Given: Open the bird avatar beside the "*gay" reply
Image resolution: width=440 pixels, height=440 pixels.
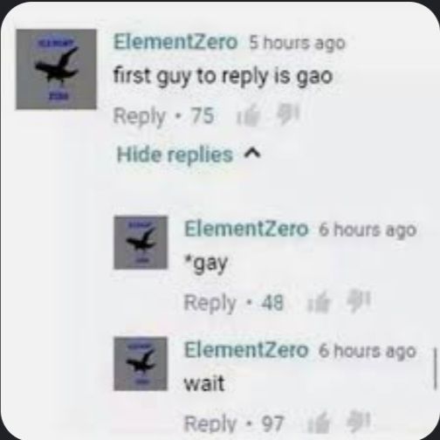Looking at the screenshot, I should click(141, 243).
